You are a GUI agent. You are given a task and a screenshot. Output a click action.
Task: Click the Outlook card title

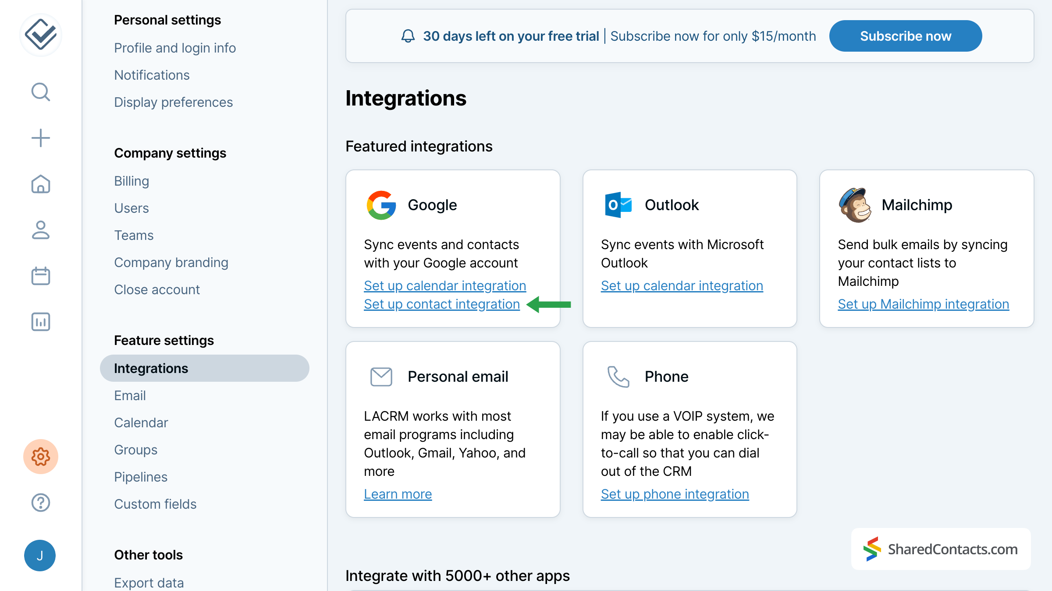click(x=672, y=205)
